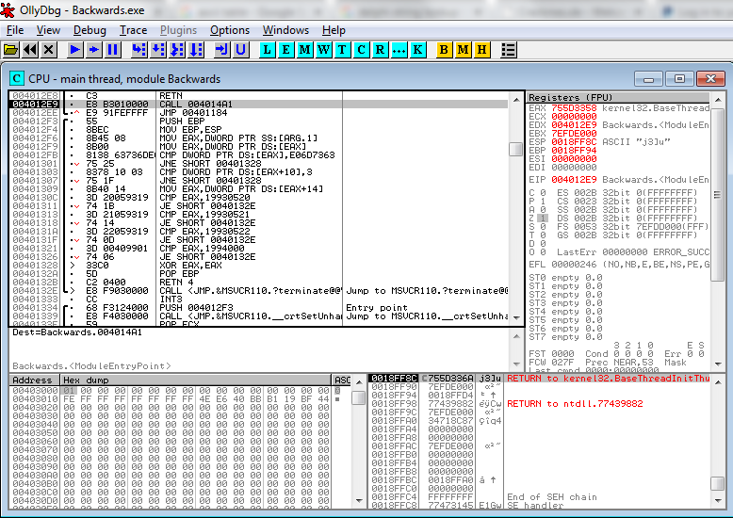Click the Execute till return toolbar icon

[222, 49]
